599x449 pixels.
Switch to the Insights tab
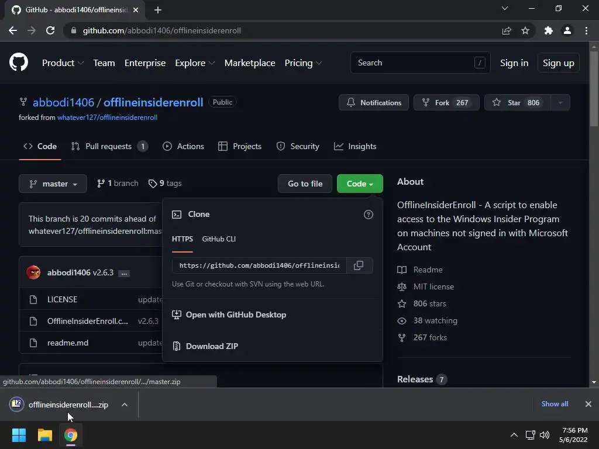355,146
